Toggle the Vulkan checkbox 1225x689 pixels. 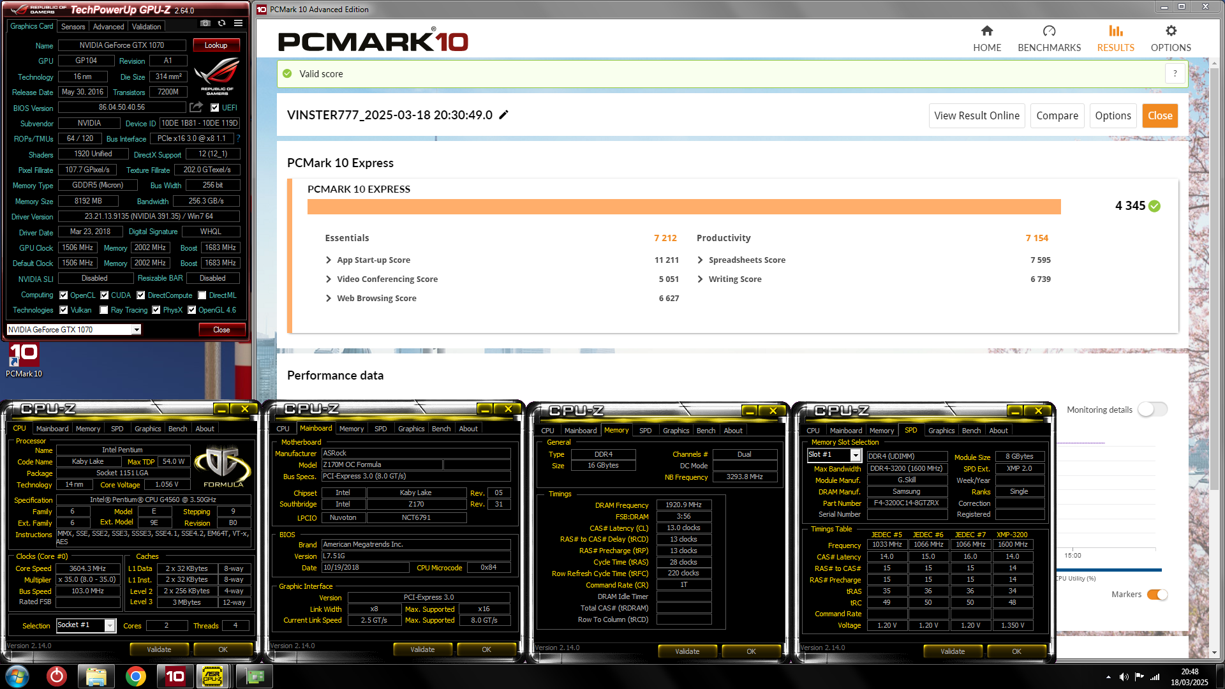[x=63, y=309]
